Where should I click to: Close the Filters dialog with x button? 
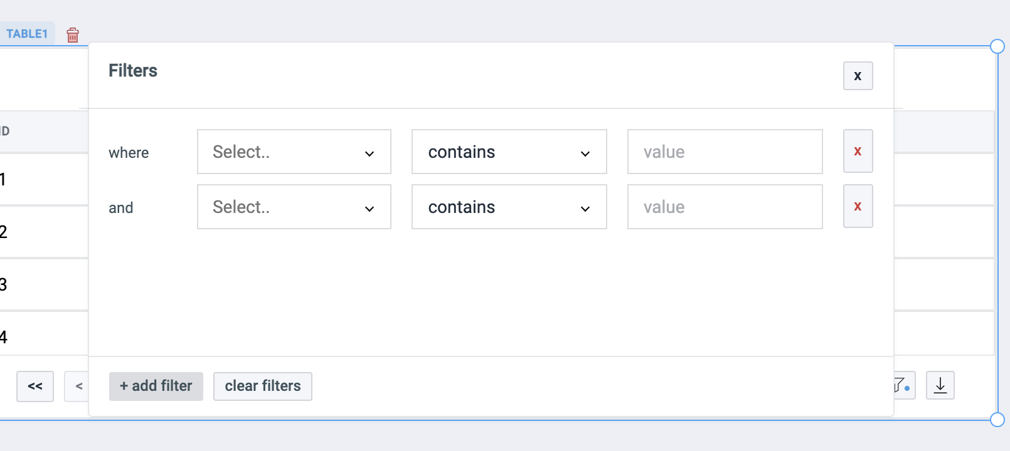(858, 76)
